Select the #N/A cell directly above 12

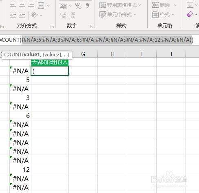coord(20,161)
